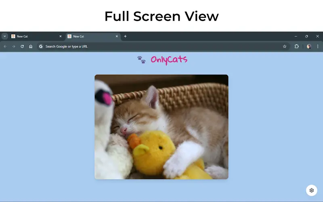Restore down the browser window

(x=307, y=36)
